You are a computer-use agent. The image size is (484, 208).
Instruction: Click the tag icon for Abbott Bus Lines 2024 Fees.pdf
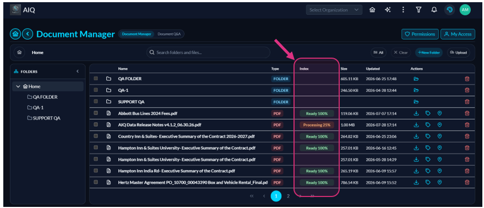pos(428,113)
